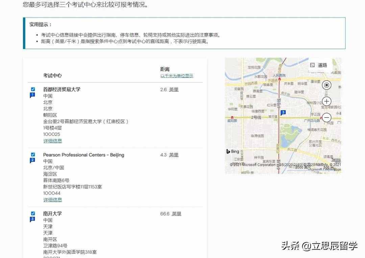Open 详细信息 for 首都经济贸易大学

pyautogui.click(x=53, y=141)
